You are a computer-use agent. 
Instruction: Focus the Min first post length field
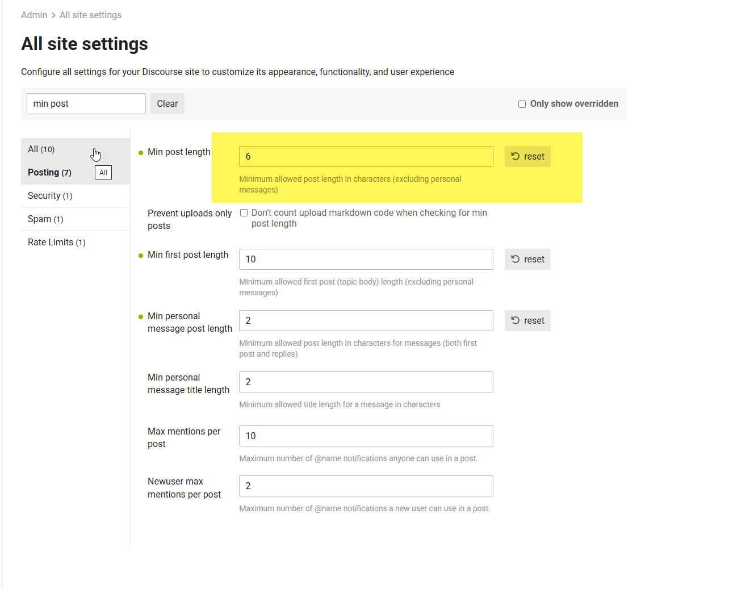[366, 260]
